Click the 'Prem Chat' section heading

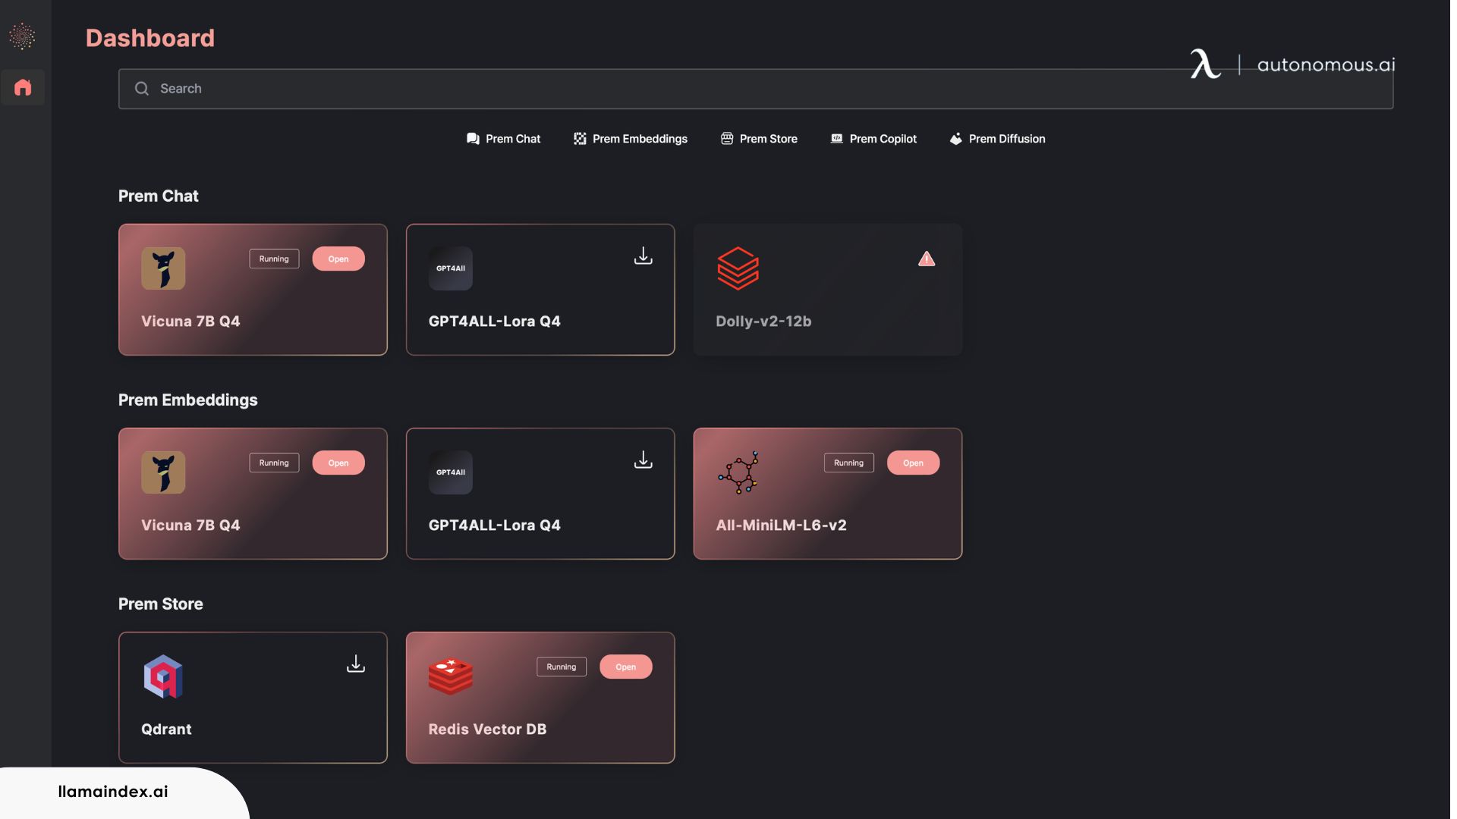(159, 196)
